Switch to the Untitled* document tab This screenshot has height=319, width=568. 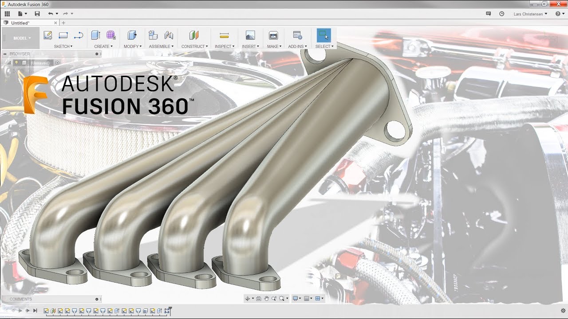[x=30, y=23]
